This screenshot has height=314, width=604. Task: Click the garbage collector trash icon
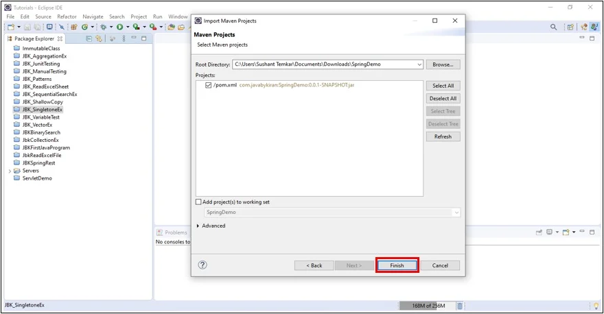460,306
